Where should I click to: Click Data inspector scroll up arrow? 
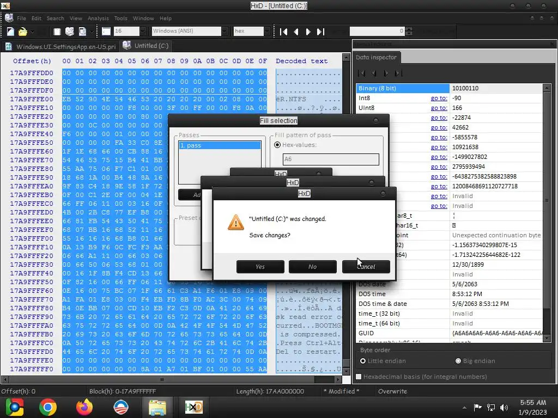[547, 88]
